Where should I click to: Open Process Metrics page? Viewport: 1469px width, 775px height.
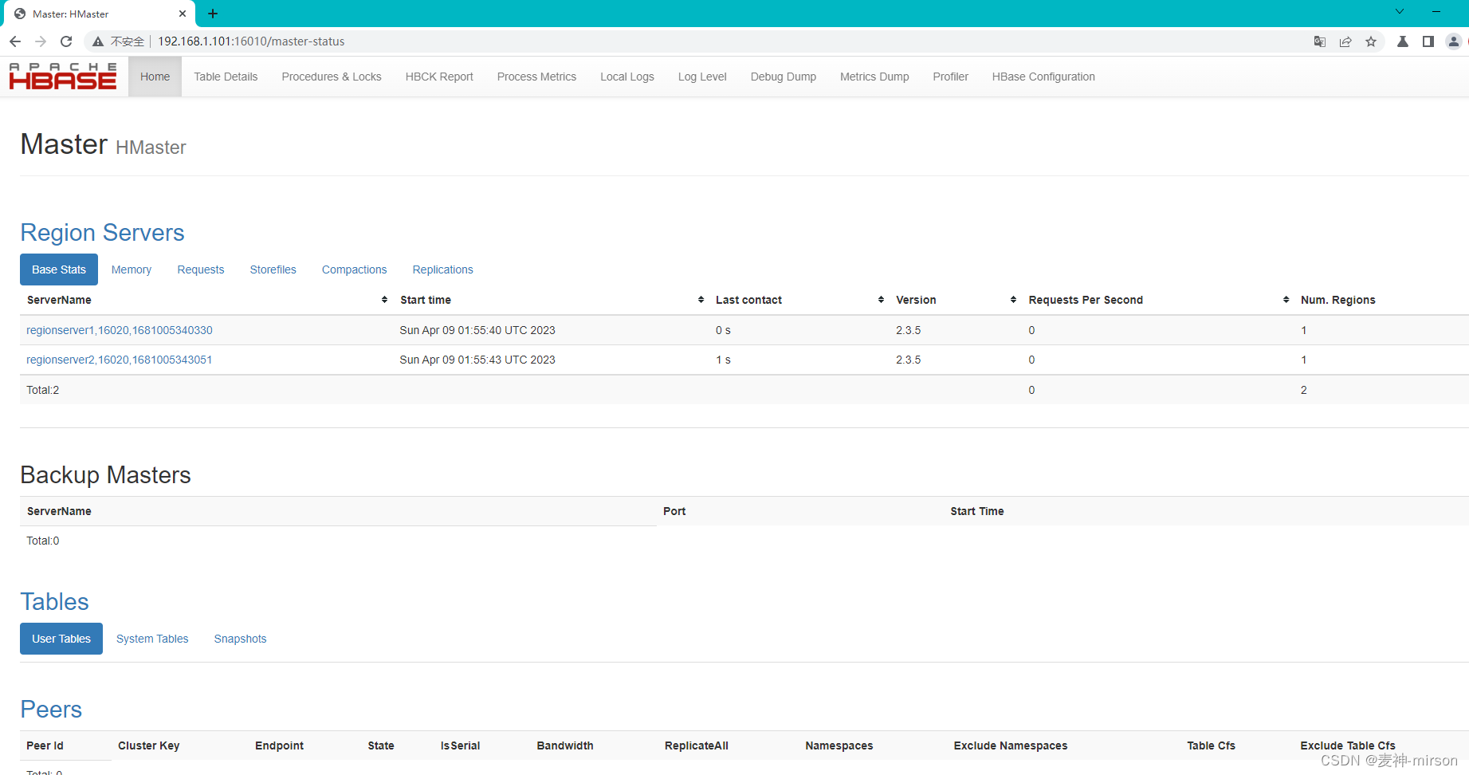[x=536, y=77]
